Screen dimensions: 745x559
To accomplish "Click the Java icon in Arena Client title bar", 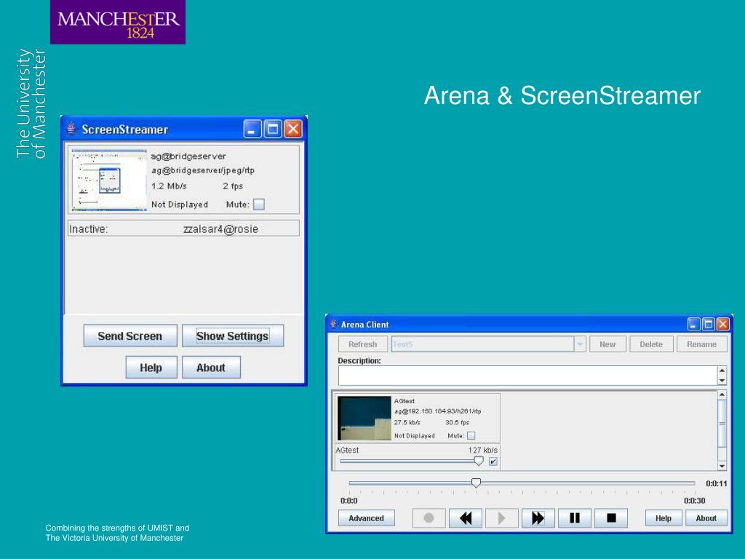I will (333, 324).
